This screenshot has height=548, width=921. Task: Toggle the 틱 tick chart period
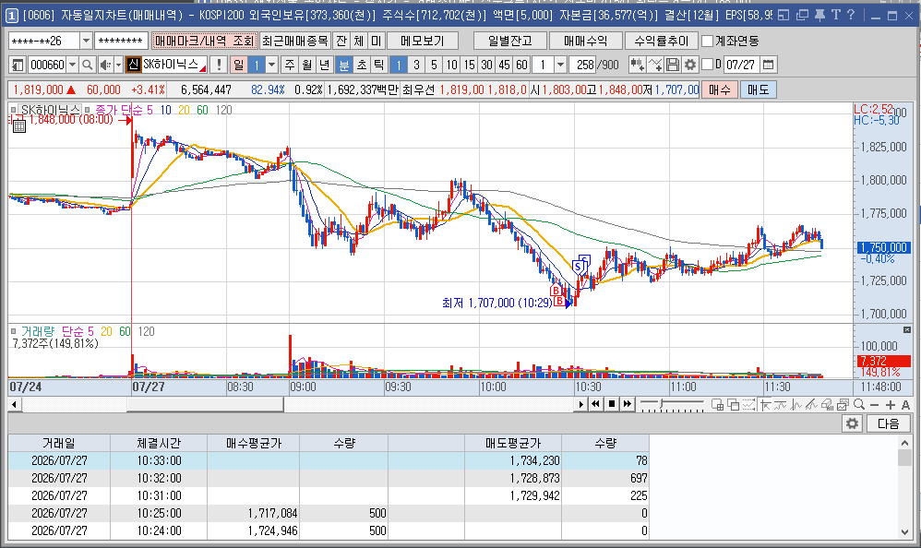tap(379, 65)
